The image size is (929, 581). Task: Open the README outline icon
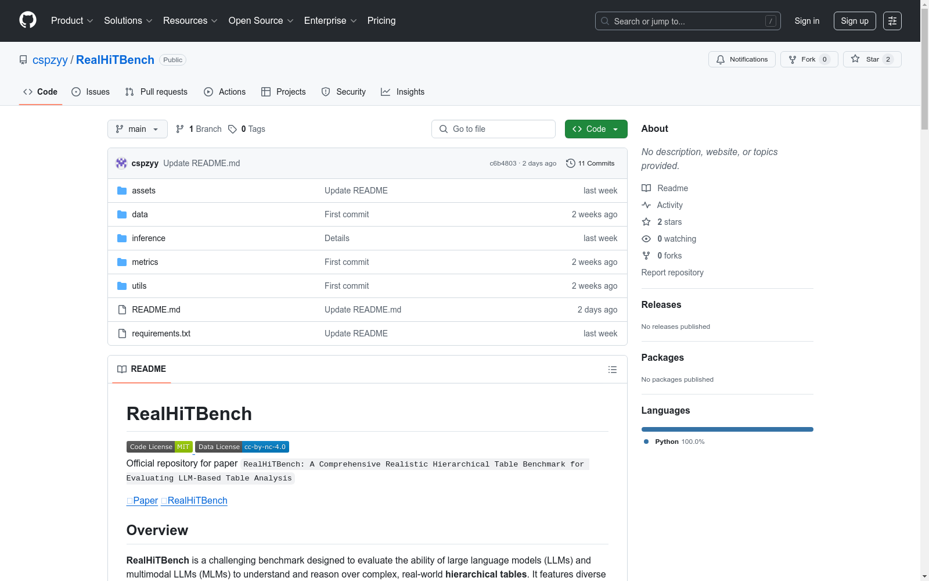(613, 370)
